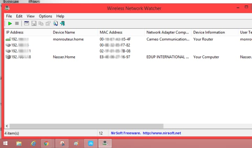This screenshot has width=252, height=148.
Task: Sort by Network Adapter Company column header
Action: (x=168, y=32)
